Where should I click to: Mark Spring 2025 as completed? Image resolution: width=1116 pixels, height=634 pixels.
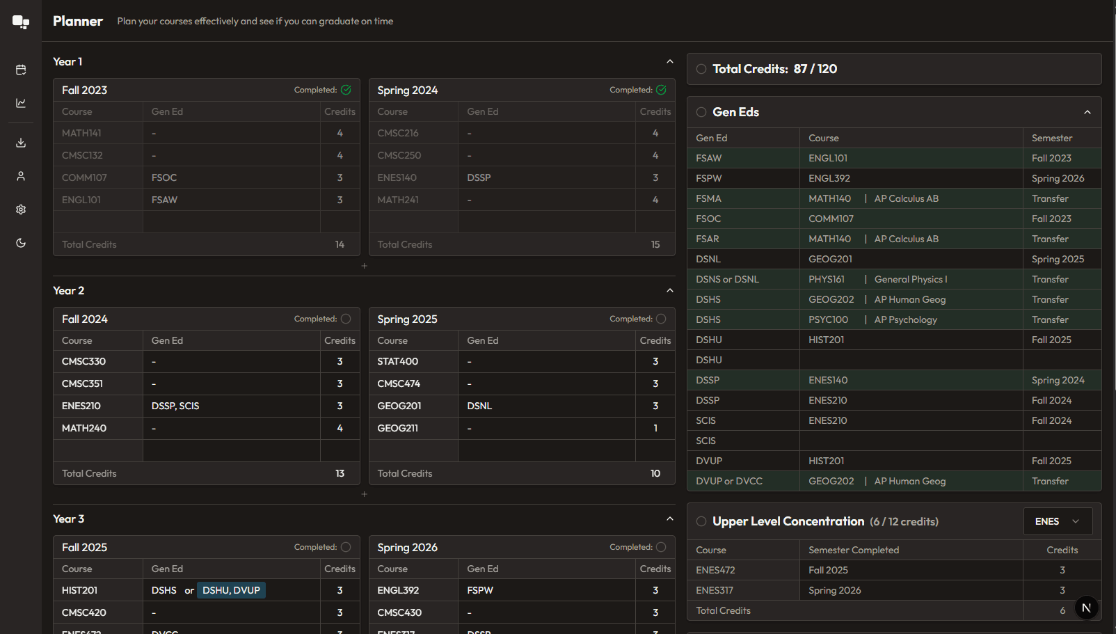(661, 319)
